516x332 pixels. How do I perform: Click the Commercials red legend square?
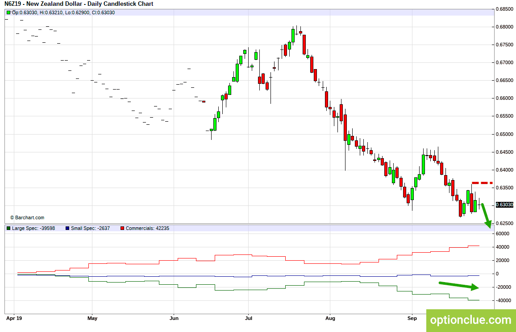(x=122, y=228)
